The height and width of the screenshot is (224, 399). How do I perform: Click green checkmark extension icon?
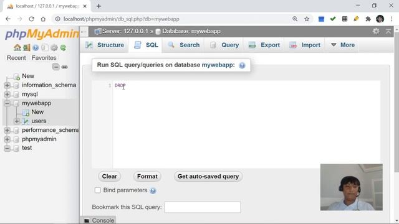[x=333, y=19]
